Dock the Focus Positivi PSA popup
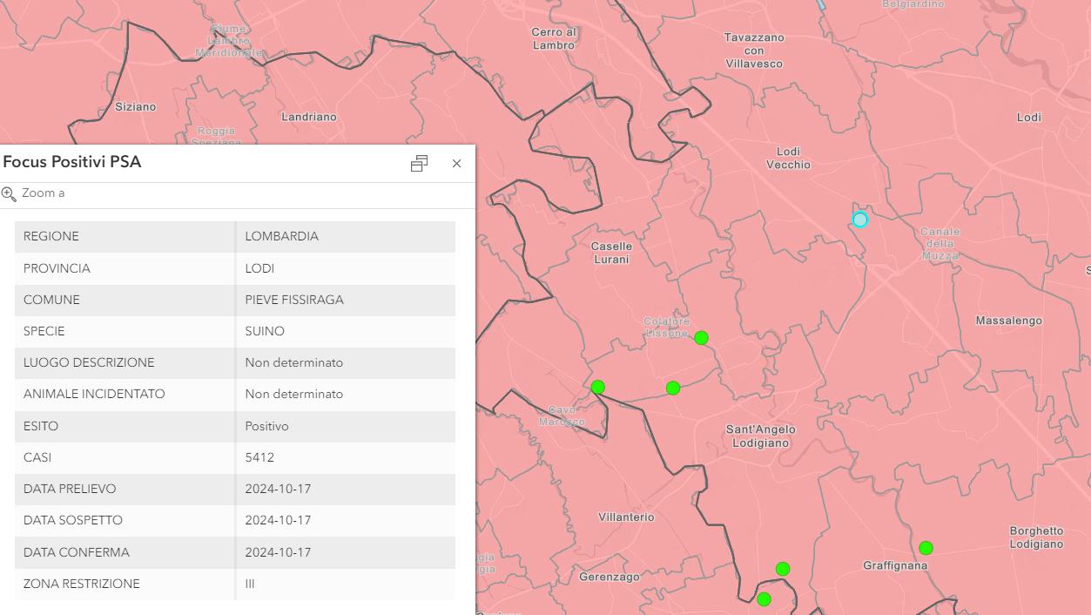The image size is (1091, 615). coord(419,164)
